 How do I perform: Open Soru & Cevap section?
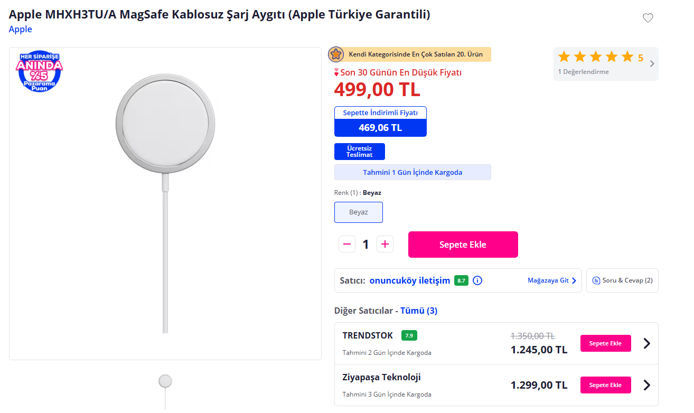pyautogui.click(x=622, y=280)
